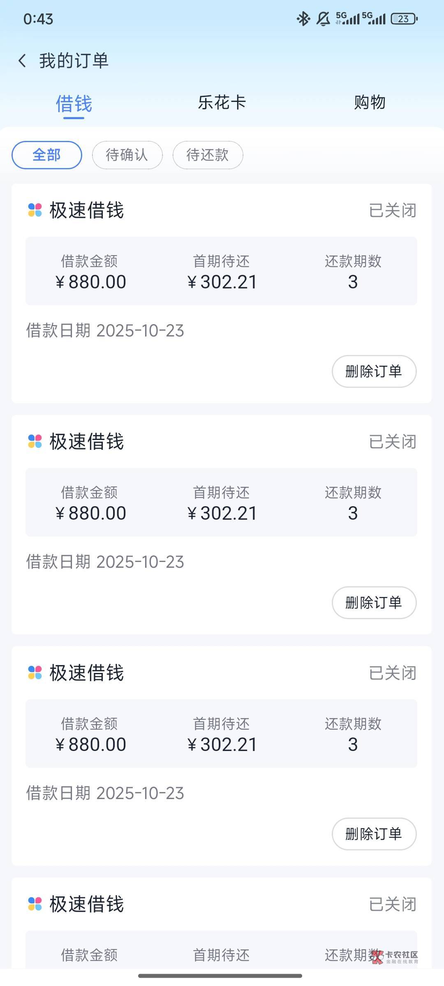
Task: Open the first order's loan details panel
Action: tap(221, 271)
